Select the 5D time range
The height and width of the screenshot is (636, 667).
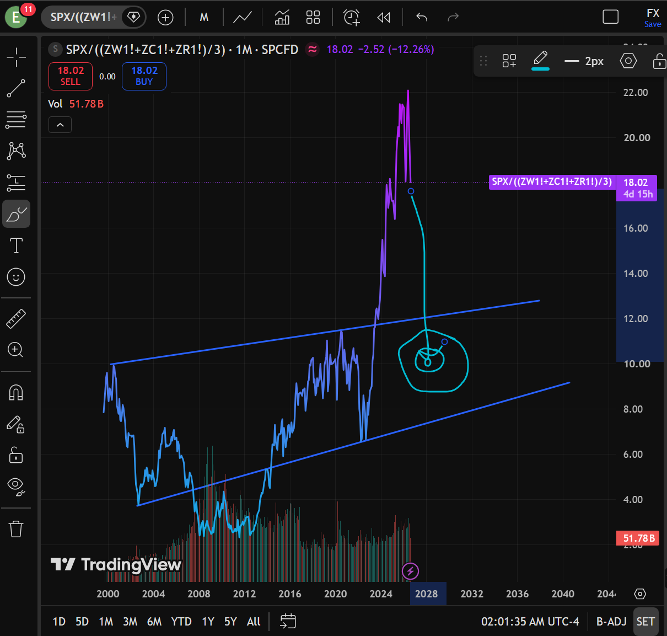coord(82,622)
